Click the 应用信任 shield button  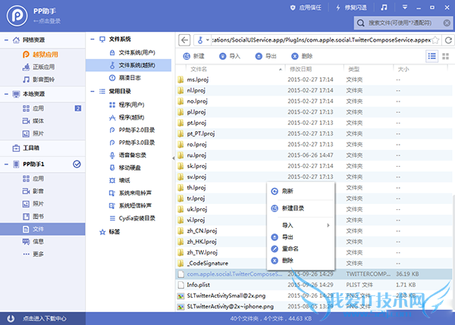[x=306, y=8]
